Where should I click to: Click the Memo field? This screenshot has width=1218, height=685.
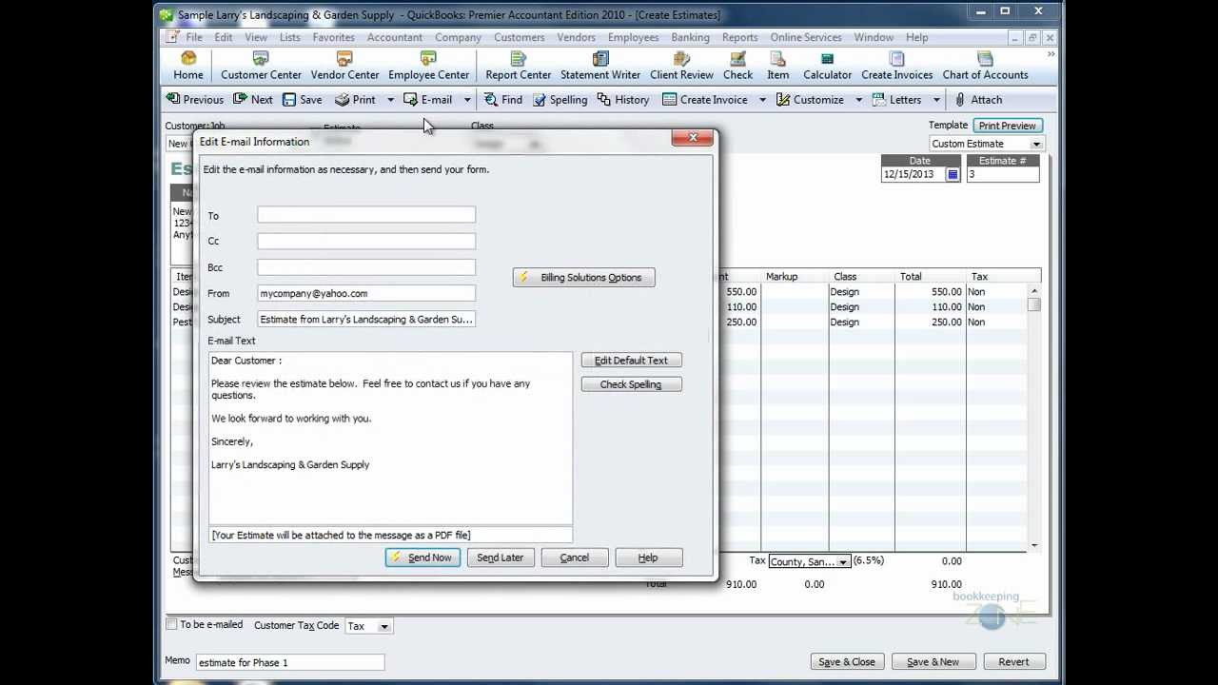289,662
